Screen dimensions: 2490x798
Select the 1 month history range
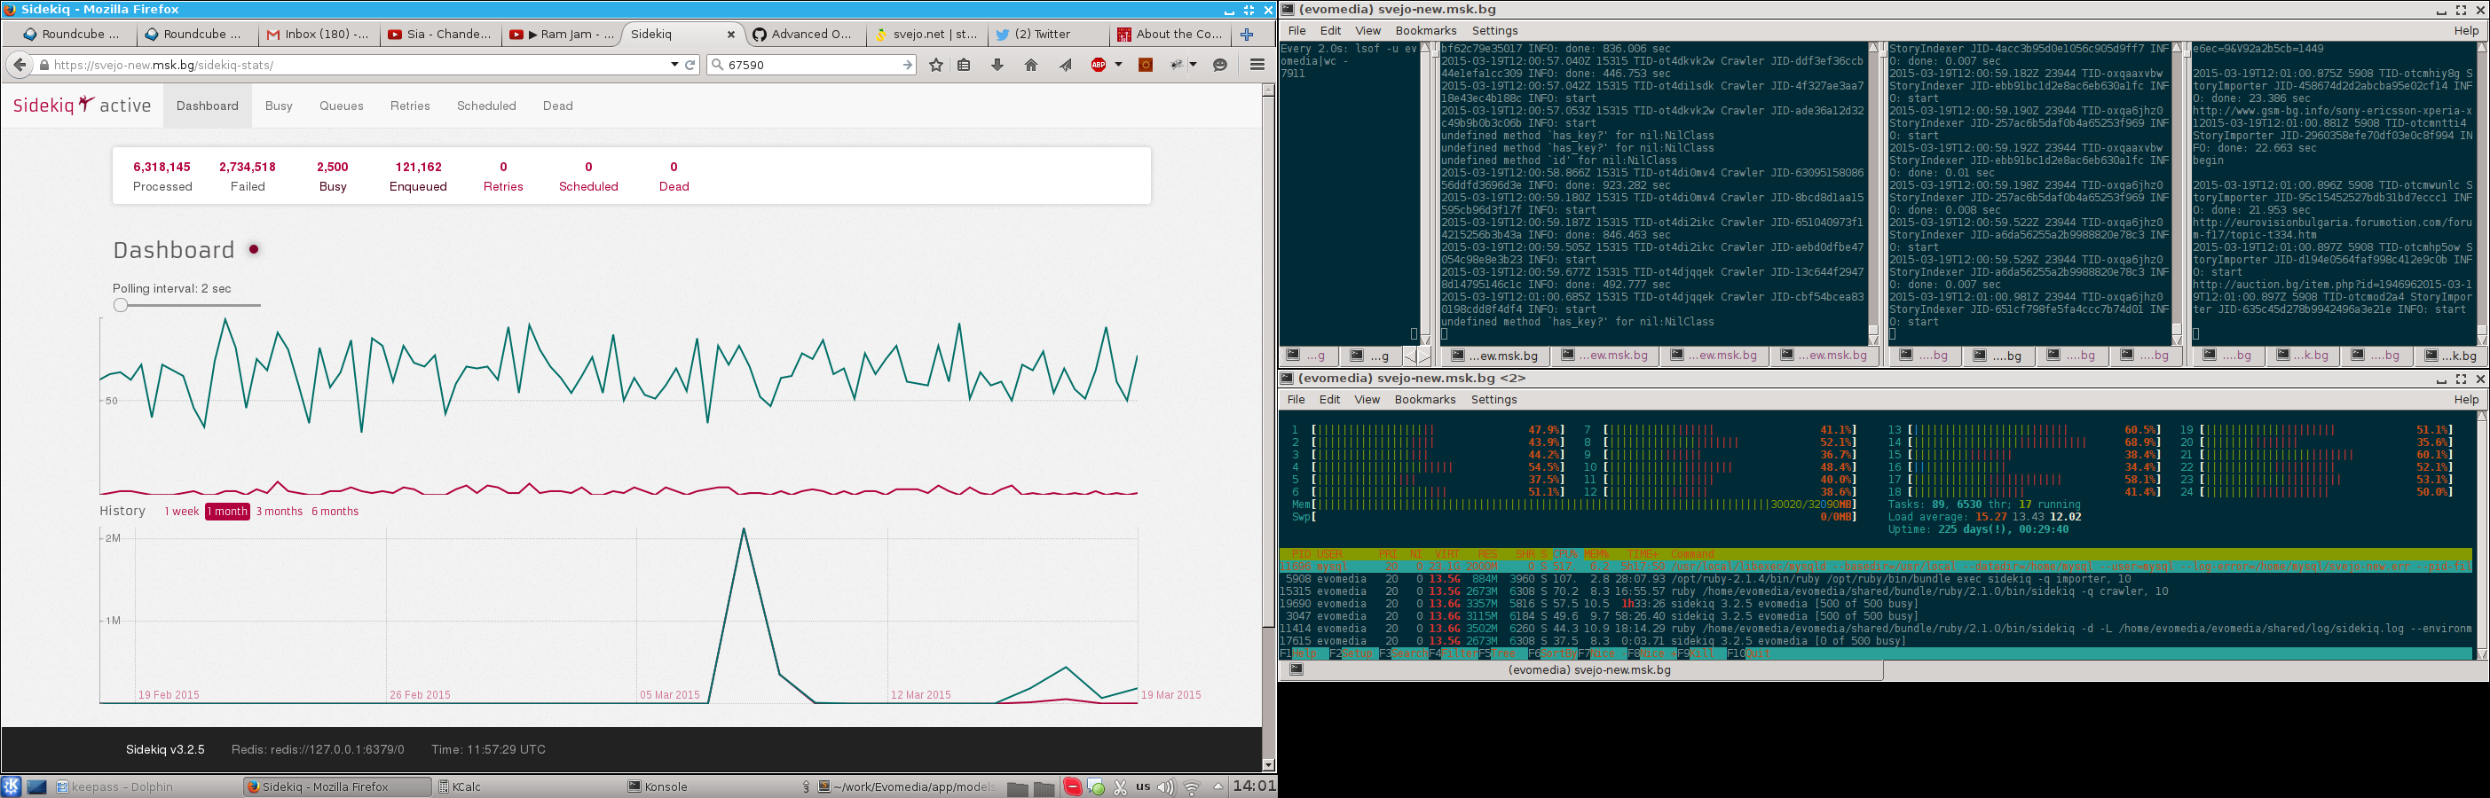(x=227, y=511)
